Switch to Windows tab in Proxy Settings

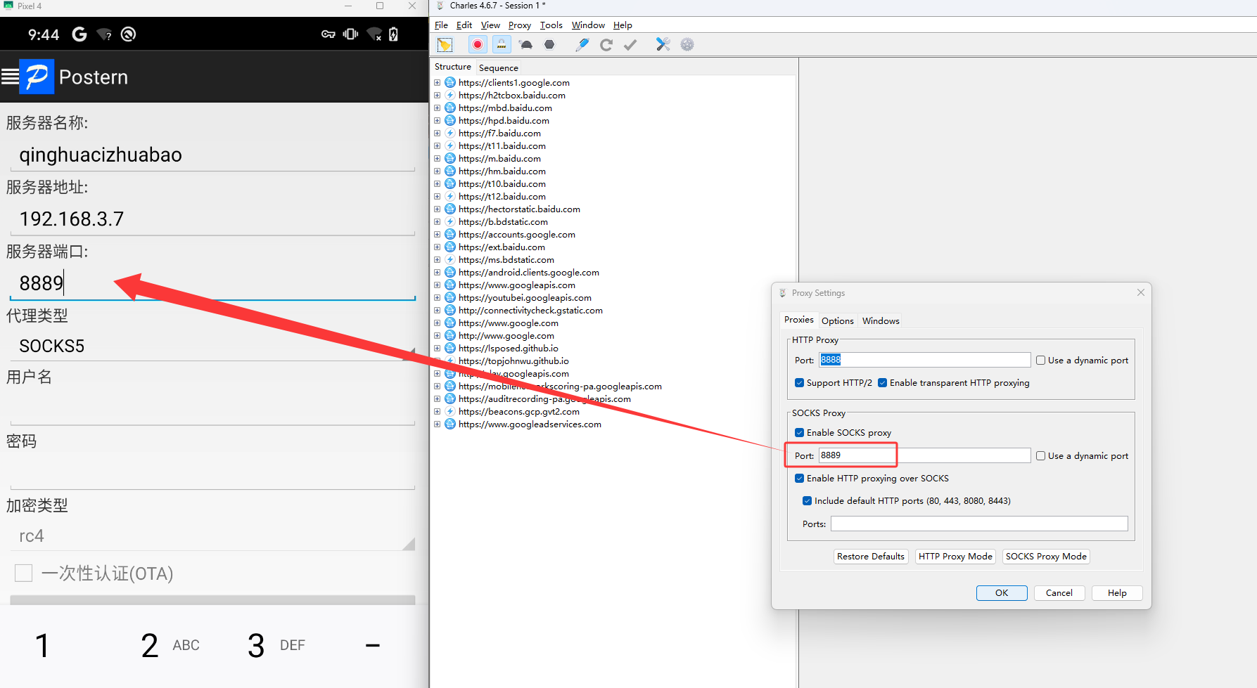pyautogui.click(x=881, y=321)
